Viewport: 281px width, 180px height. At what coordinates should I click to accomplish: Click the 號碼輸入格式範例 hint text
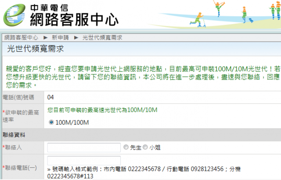click(144, 172)
